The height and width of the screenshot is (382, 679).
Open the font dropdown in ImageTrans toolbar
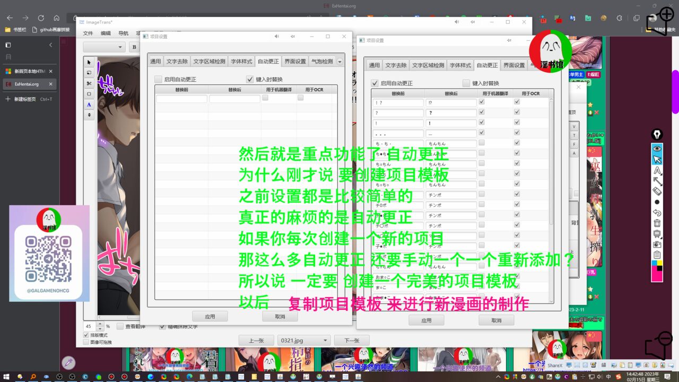[104, 47]
